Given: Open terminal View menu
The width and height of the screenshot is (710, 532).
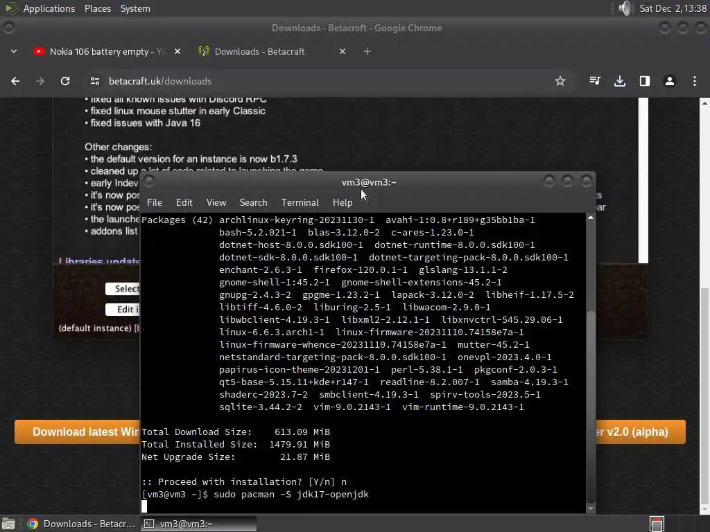Looking at the screenshot, I should tap(216, 203).
